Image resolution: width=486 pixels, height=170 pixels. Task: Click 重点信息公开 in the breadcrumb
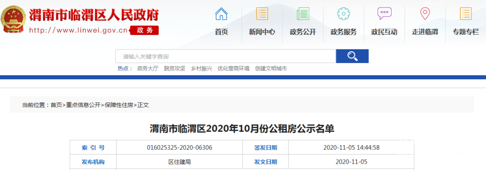83,105
